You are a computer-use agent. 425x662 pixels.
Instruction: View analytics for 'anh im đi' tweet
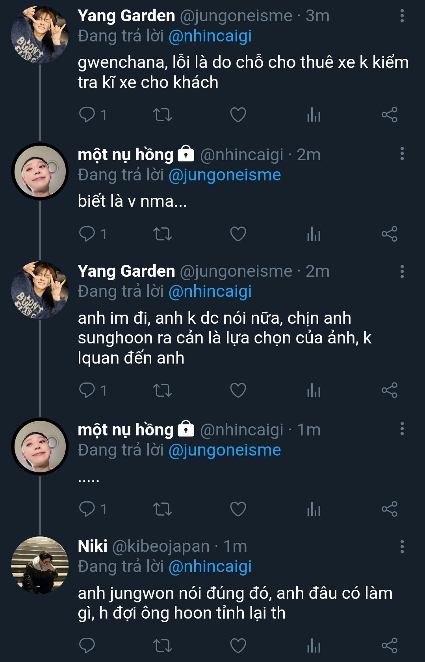point(314,390)
